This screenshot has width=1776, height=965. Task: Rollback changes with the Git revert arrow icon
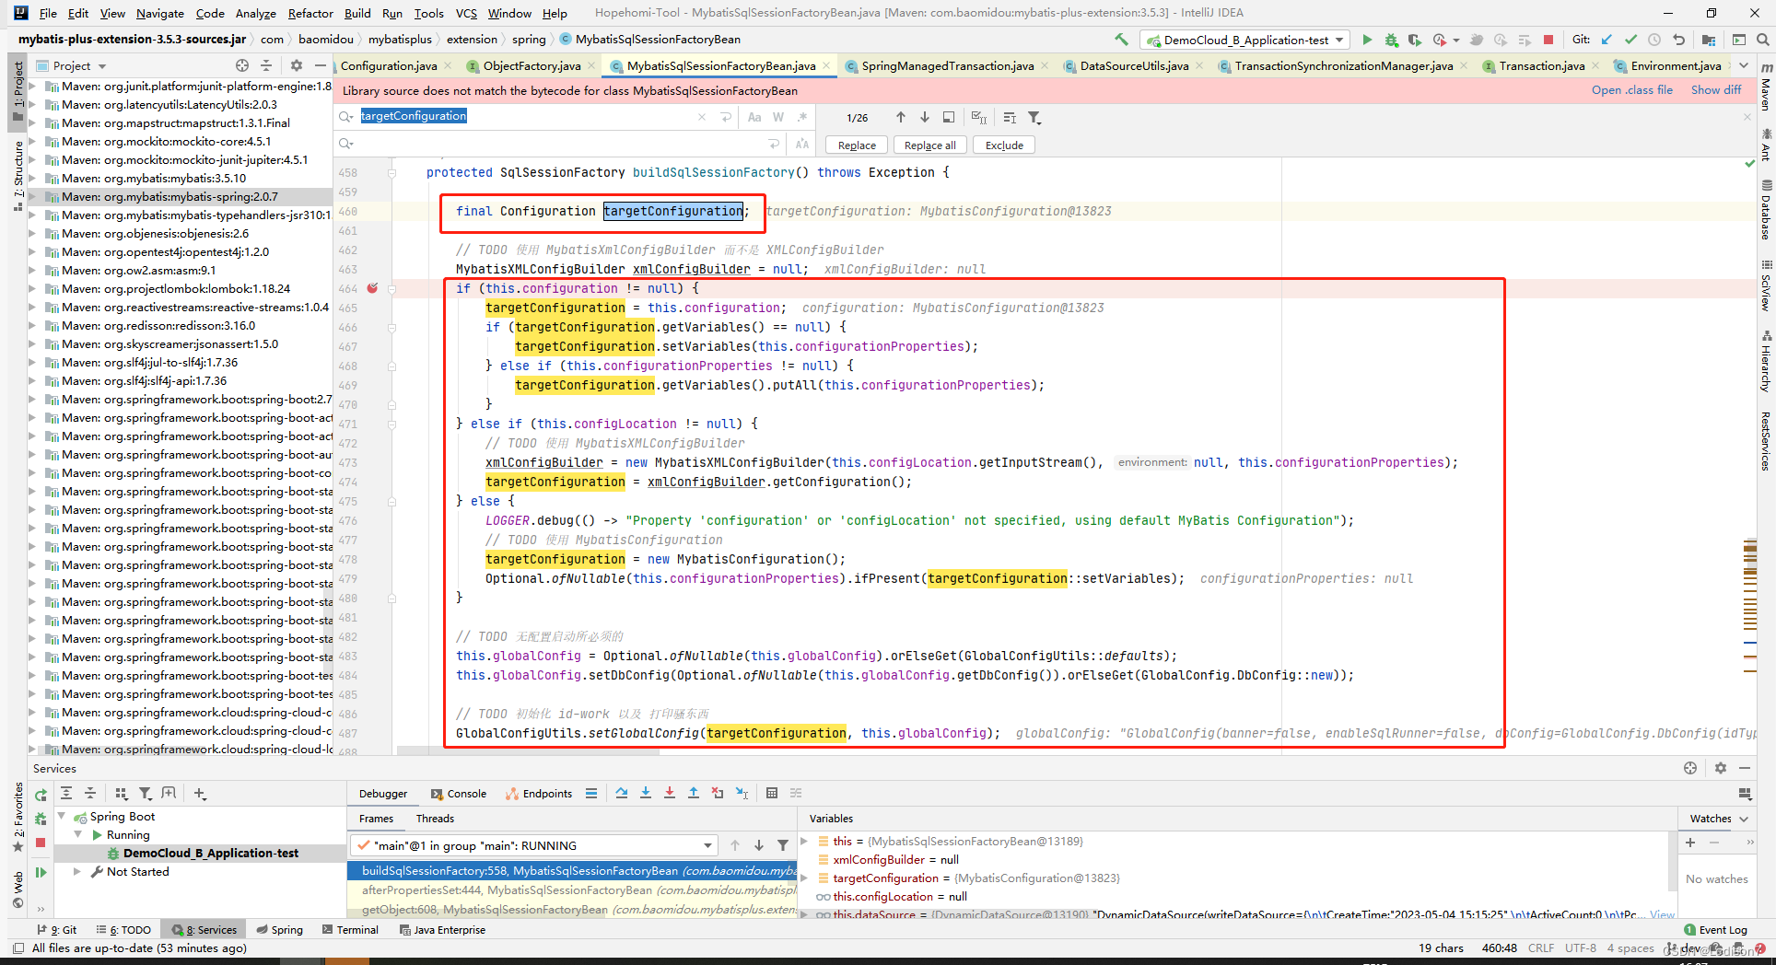[1678, 40]
